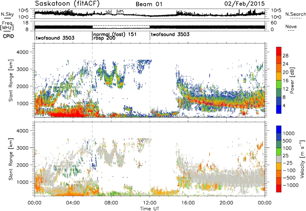Click the 'rbsp 200' CPID label
The image size is (306, 211).
click(104, 38)
